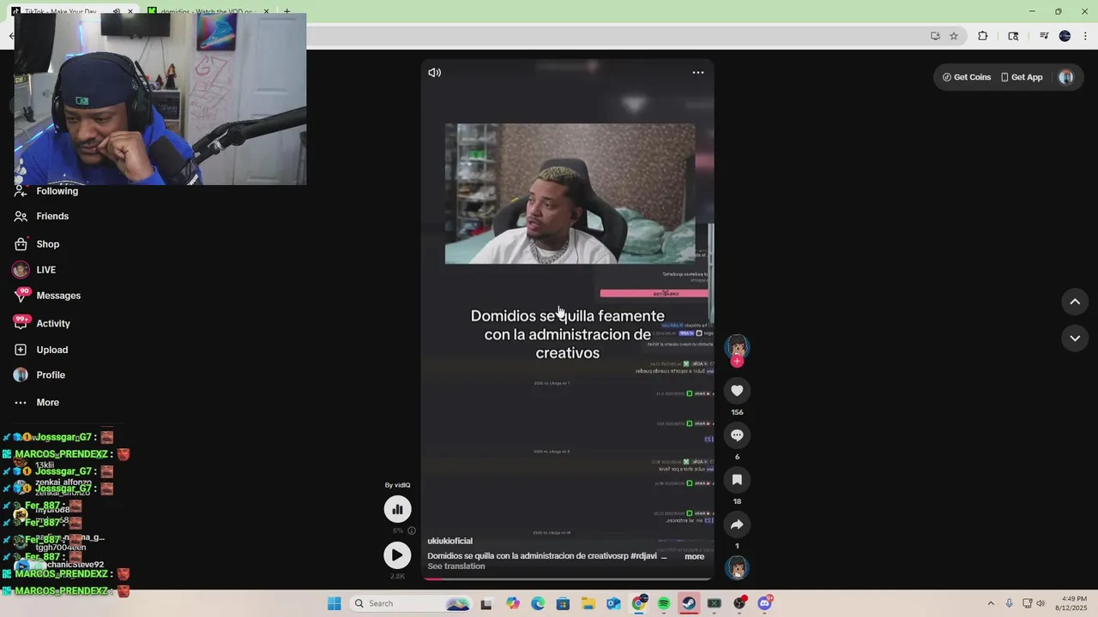Open Steam from the taskbar
Screen dimensions: 1098x617
(689, 603)
